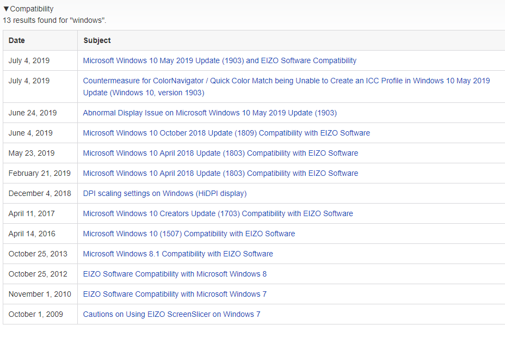Open October 2018 Update (1809) compatibility link

[226, 133]
